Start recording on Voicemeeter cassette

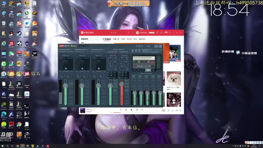tap(153, 70)
